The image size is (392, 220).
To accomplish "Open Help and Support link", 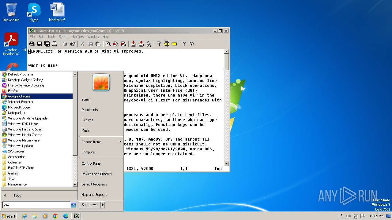I will (94, 195).
